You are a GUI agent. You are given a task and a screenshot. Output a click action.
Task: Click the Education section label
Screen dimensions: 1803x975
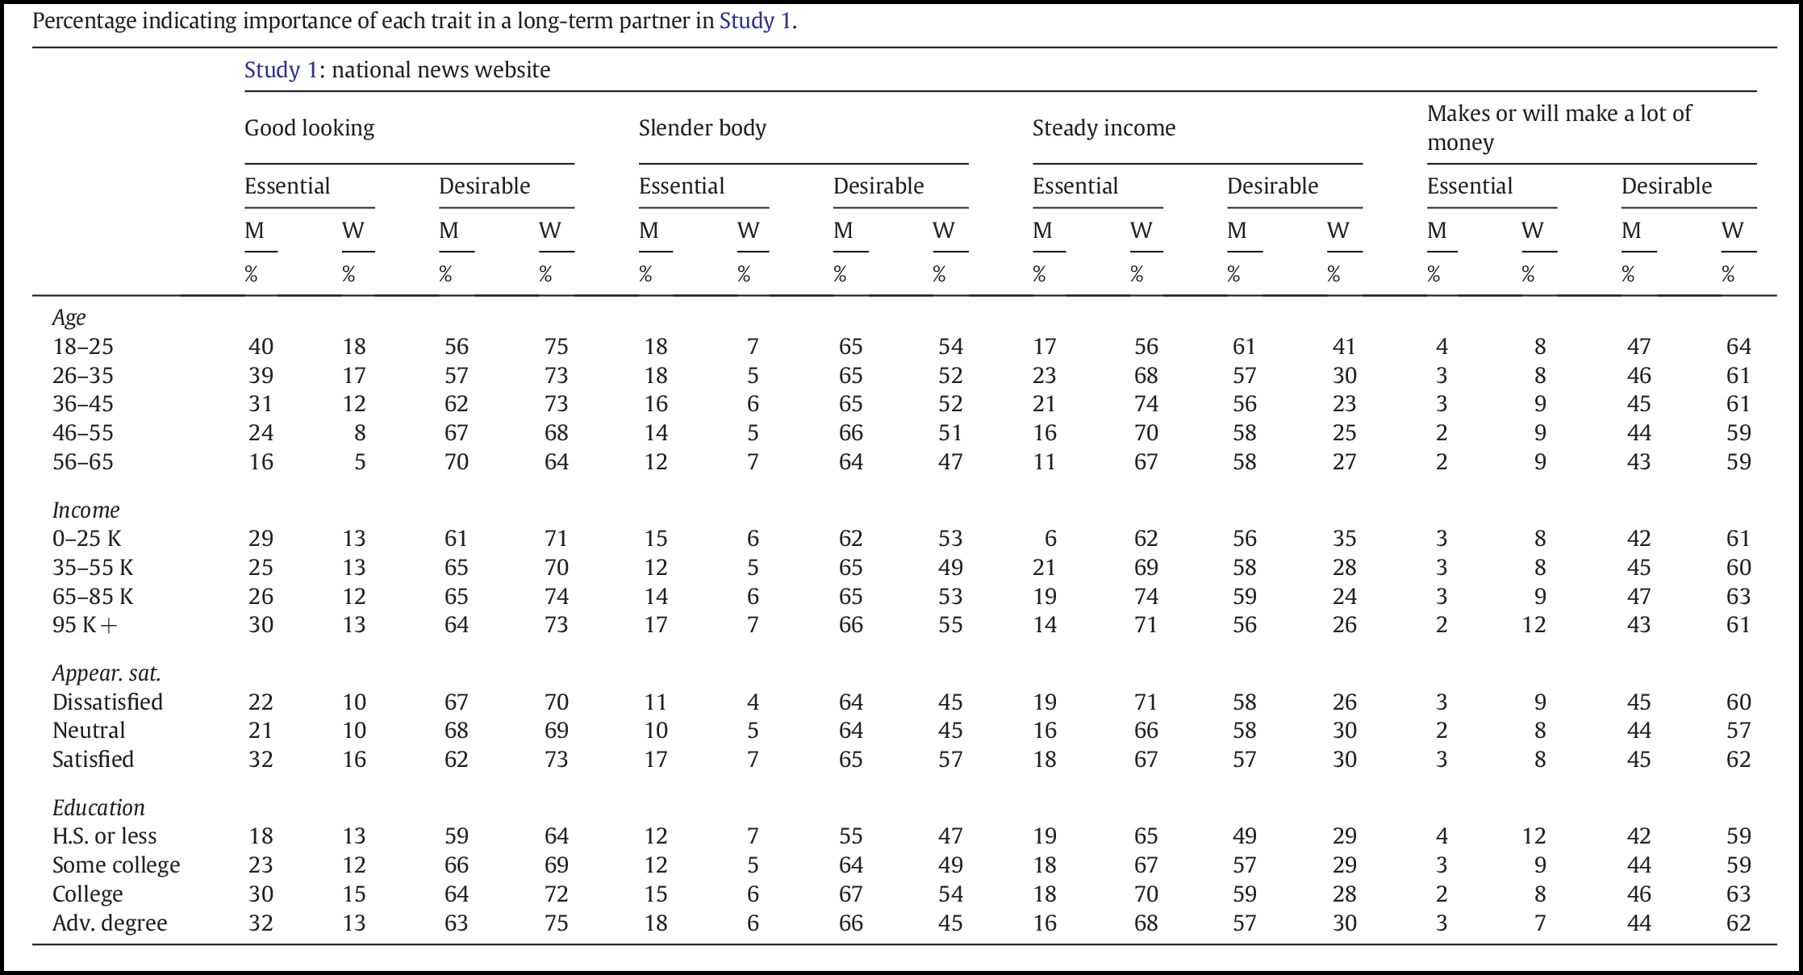(x=98, y=808)
